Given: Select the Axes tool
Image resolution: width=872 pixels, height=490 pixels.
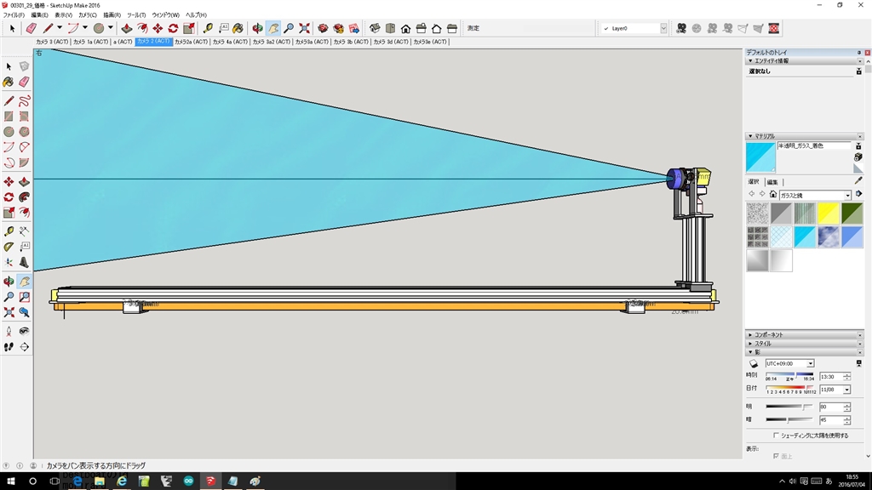Looking at the screenshot, I should tap(9, 262).
